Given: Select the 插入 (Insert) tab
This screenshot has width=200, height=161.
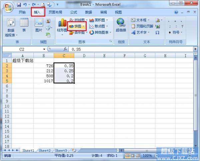Looking at the screenshot, I should click(37, 12).
